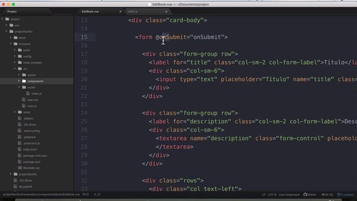The width and height of the screenshot is (357, 201).
Task: Click the file icon beside main.js
Action: (x=24, y=106)
